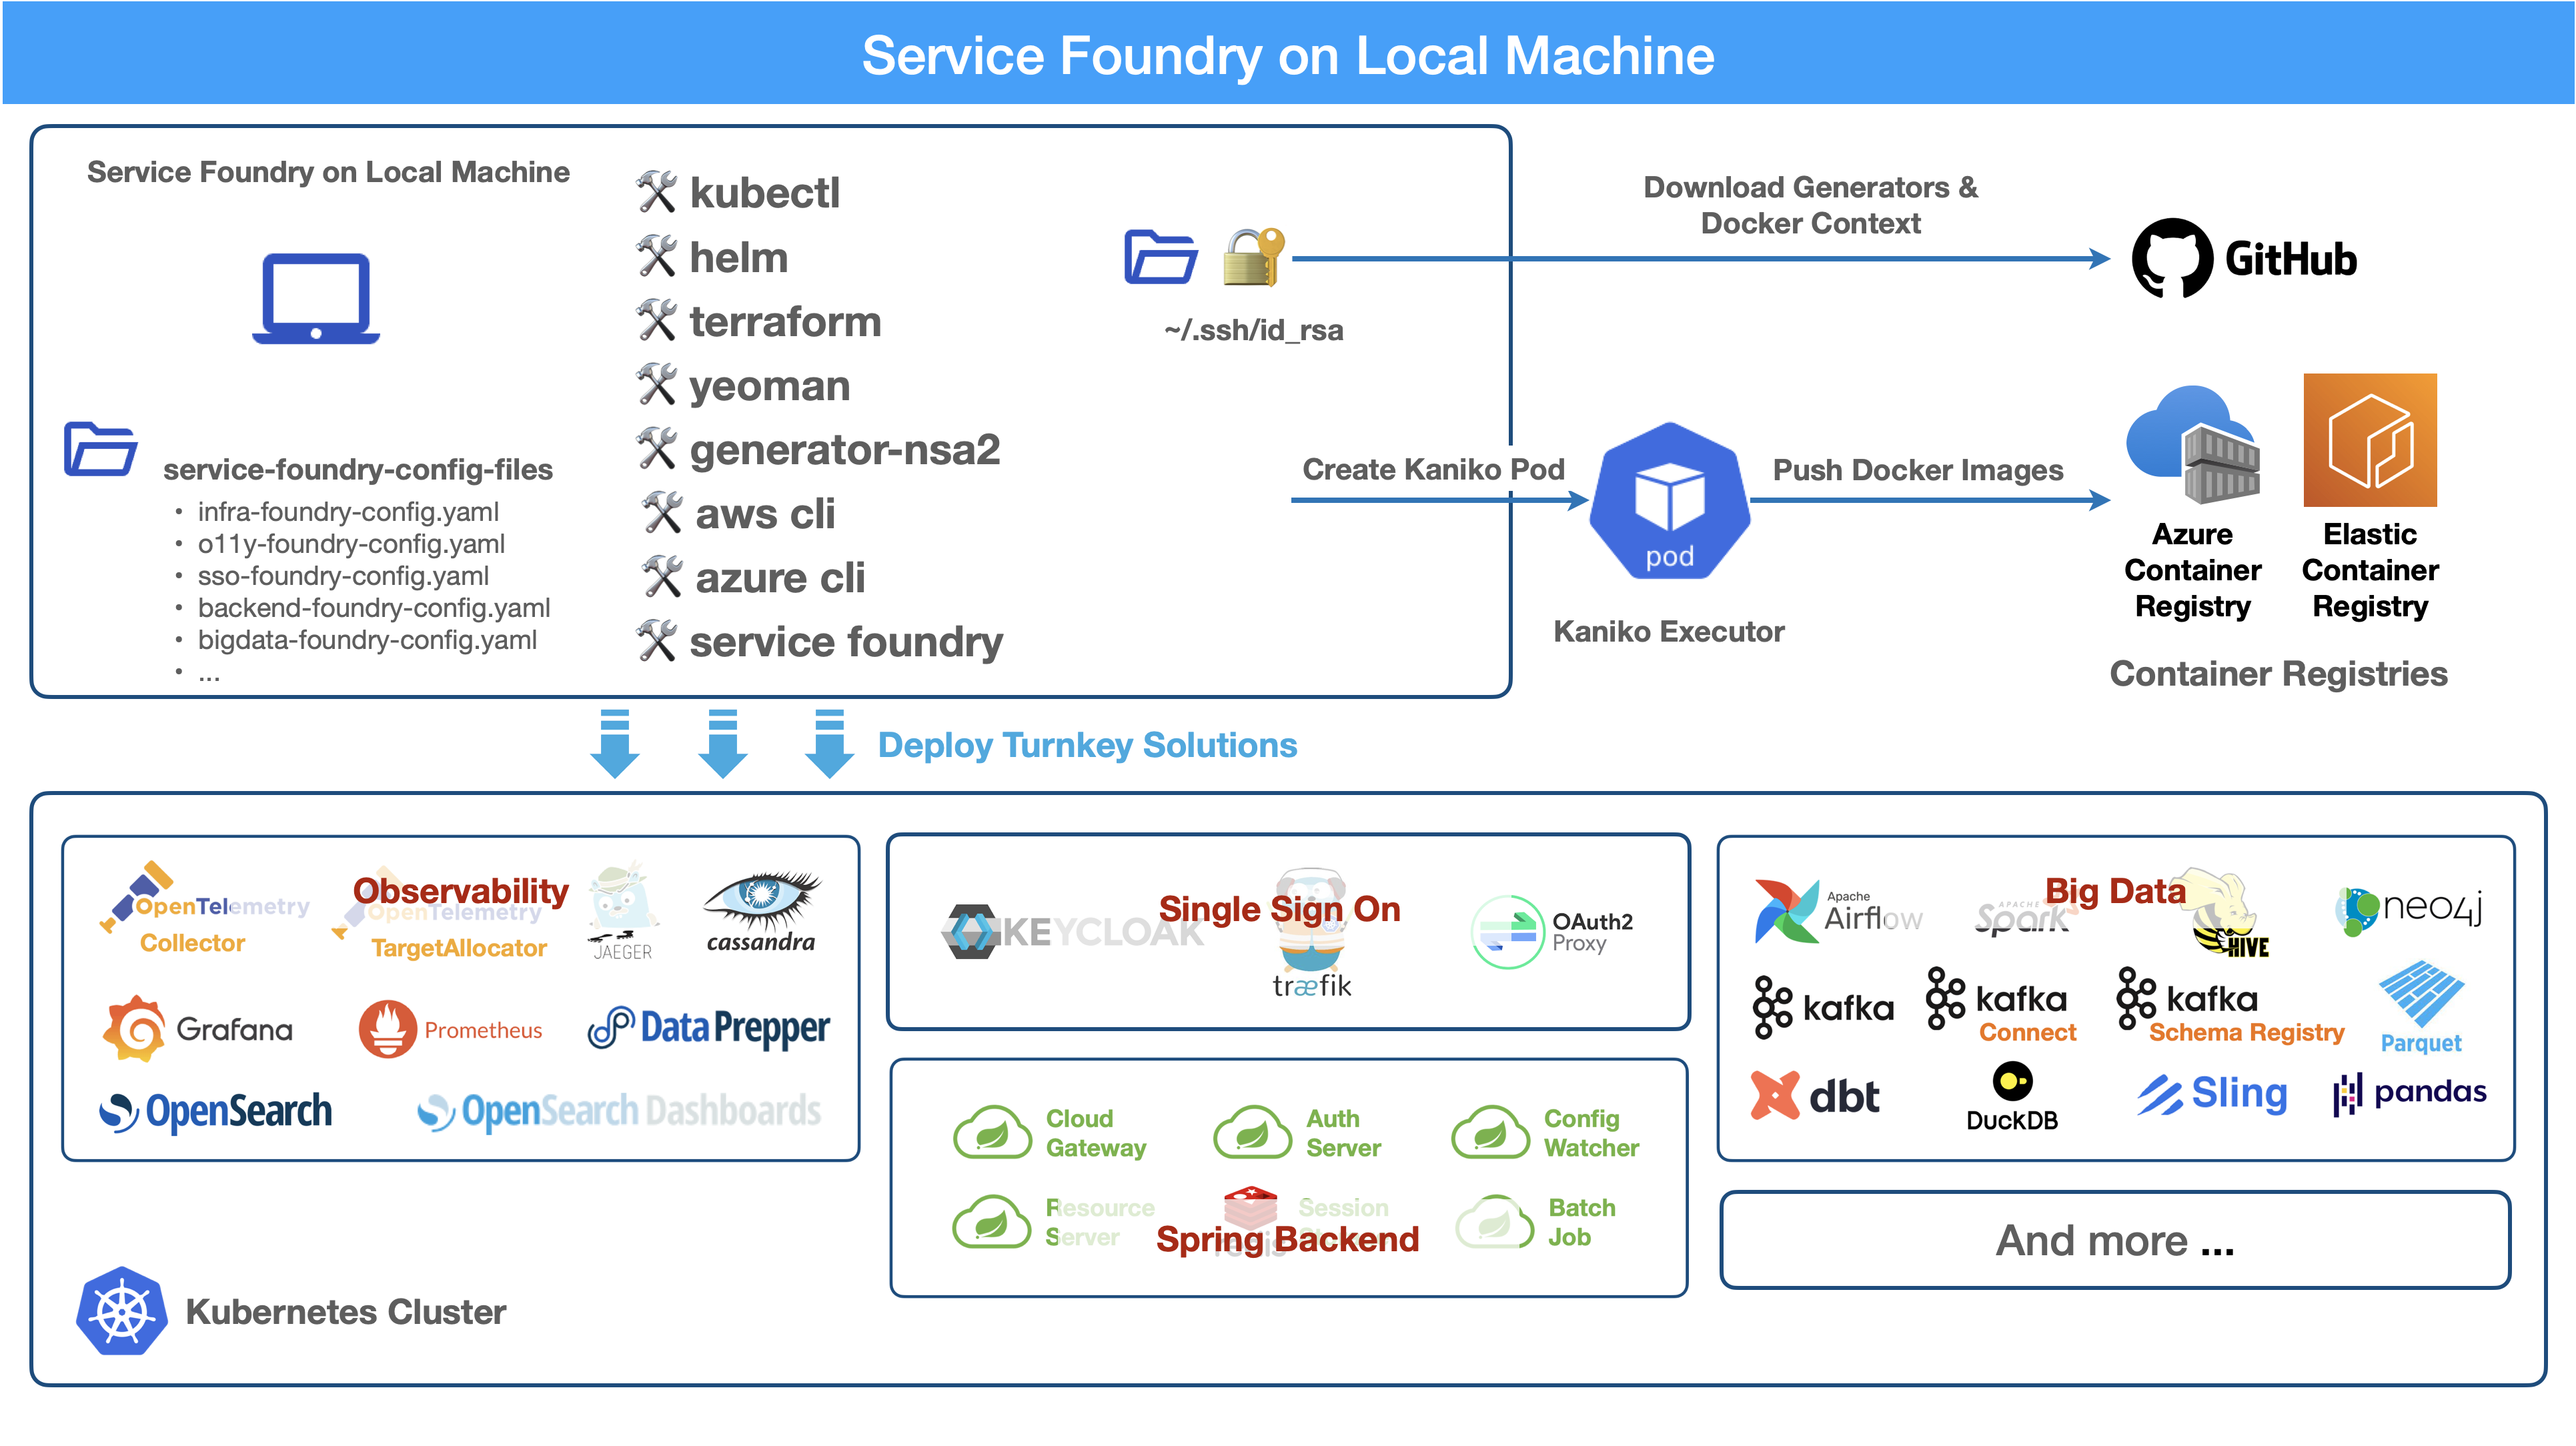
Task: Click the 'Deploy Turnkey Solutions' text
Action: tap(1087, 745)
